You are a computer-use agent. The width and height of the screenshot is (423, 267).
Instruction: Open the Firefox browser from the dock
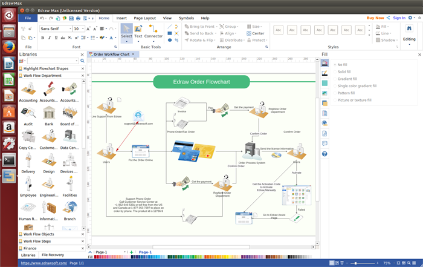click(x=8, y=47)
